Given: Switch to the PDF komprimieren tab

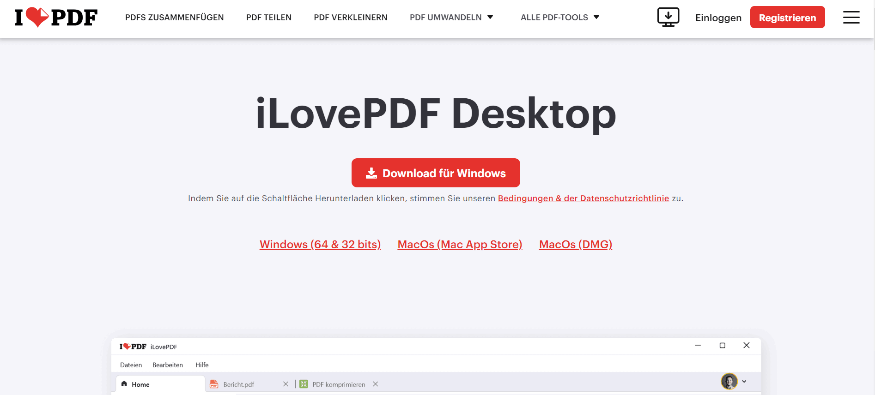Looking at the screenshot, I should tap(339, 384).
